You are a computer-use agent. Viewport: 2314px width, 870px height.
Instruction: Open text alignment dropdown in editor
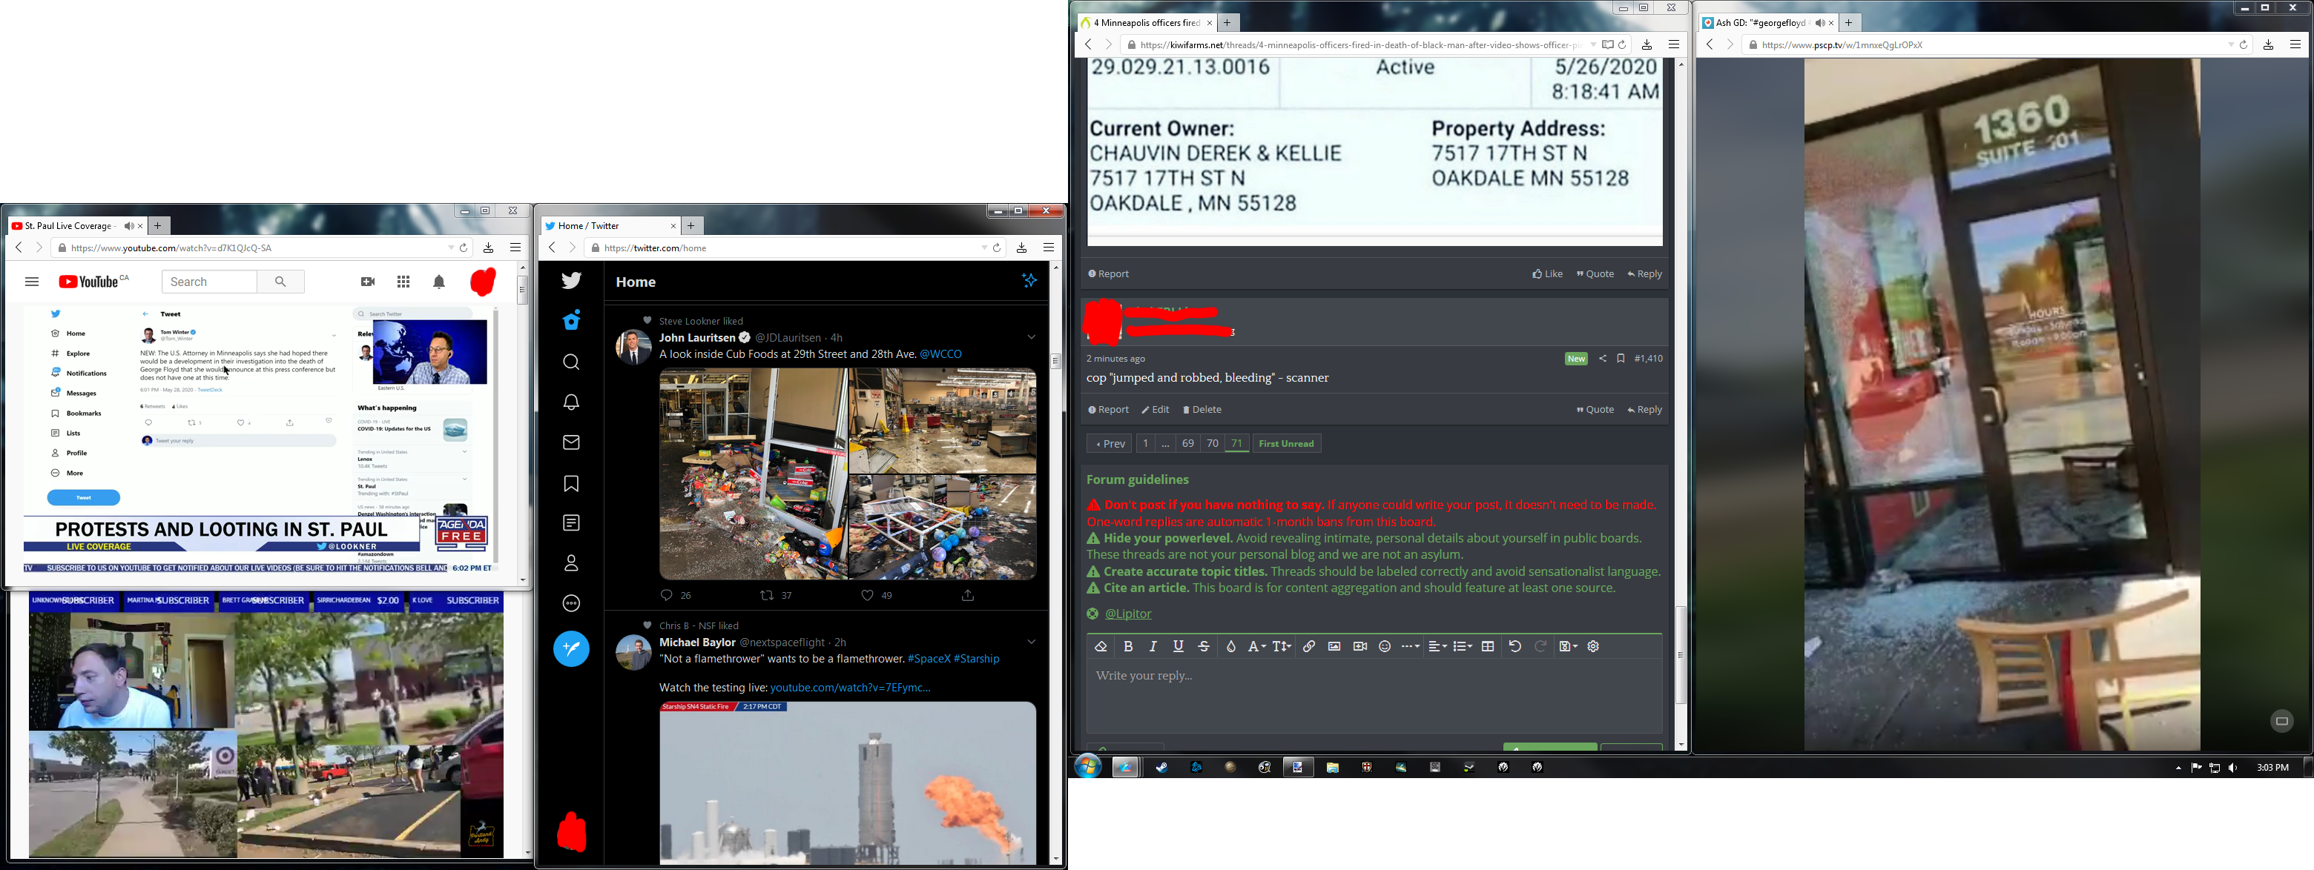click(1437, 646)
